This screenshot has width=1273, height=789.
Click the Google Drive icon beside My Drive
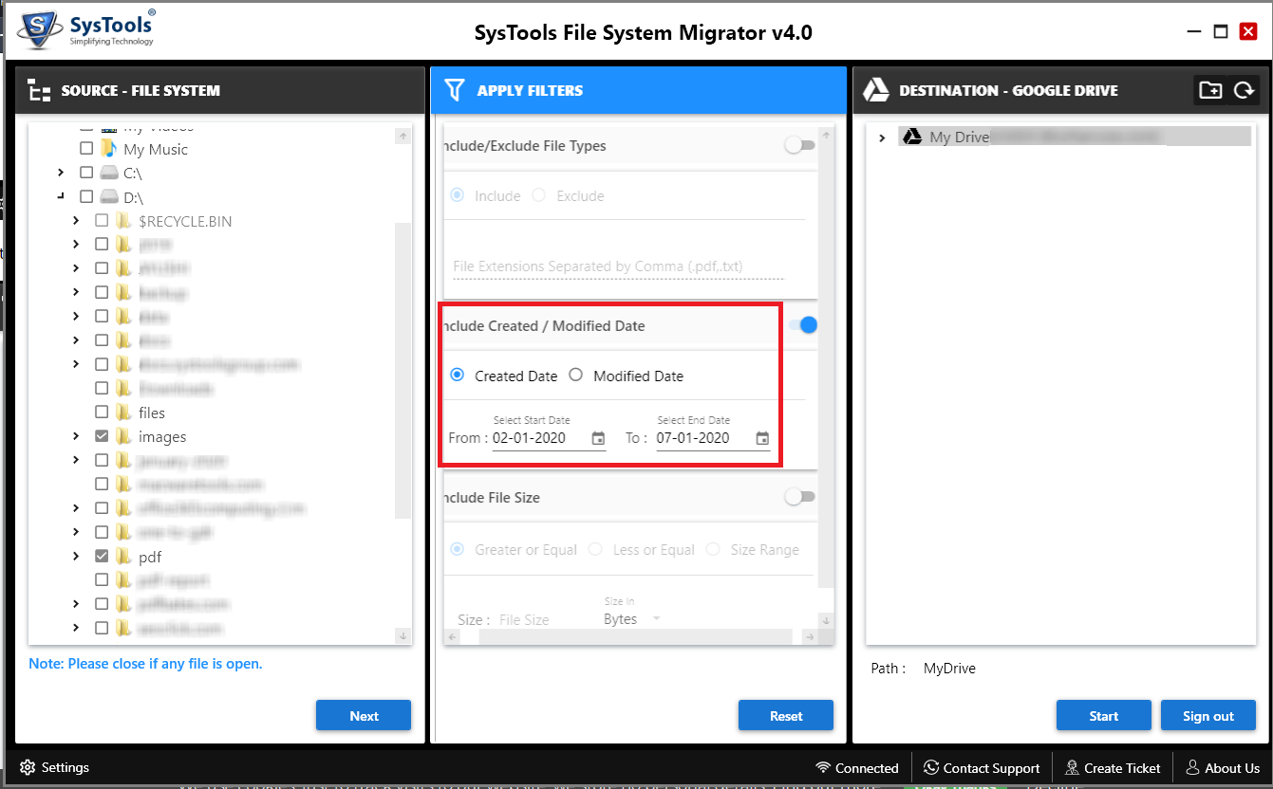[911, 137]
